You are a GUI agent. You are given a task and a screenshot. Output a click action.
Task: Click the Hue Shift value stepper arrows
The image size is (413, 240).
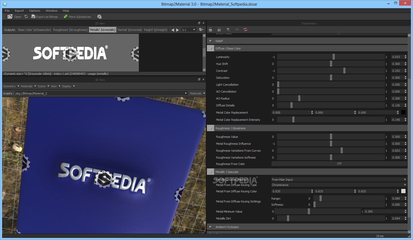[406, 64]
